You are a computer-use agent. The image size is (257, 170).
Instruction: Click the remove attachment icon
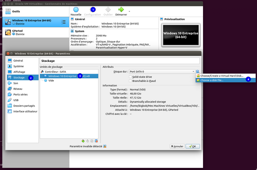tap(96, 141)
